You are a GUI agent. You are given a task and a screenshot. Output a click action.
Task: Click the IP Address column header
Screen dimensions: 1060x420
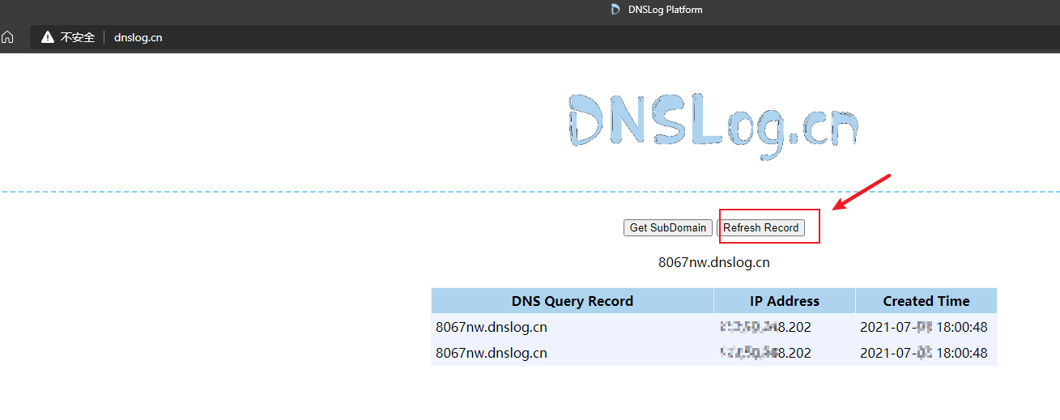point(785,301)
